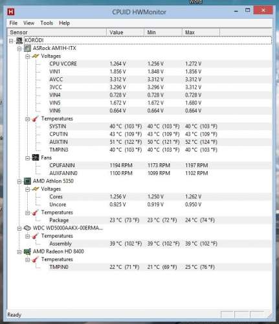Screen dimensions: 279x324
Task: Select the KORODI computer icon
Action: [x=19, y=40]
